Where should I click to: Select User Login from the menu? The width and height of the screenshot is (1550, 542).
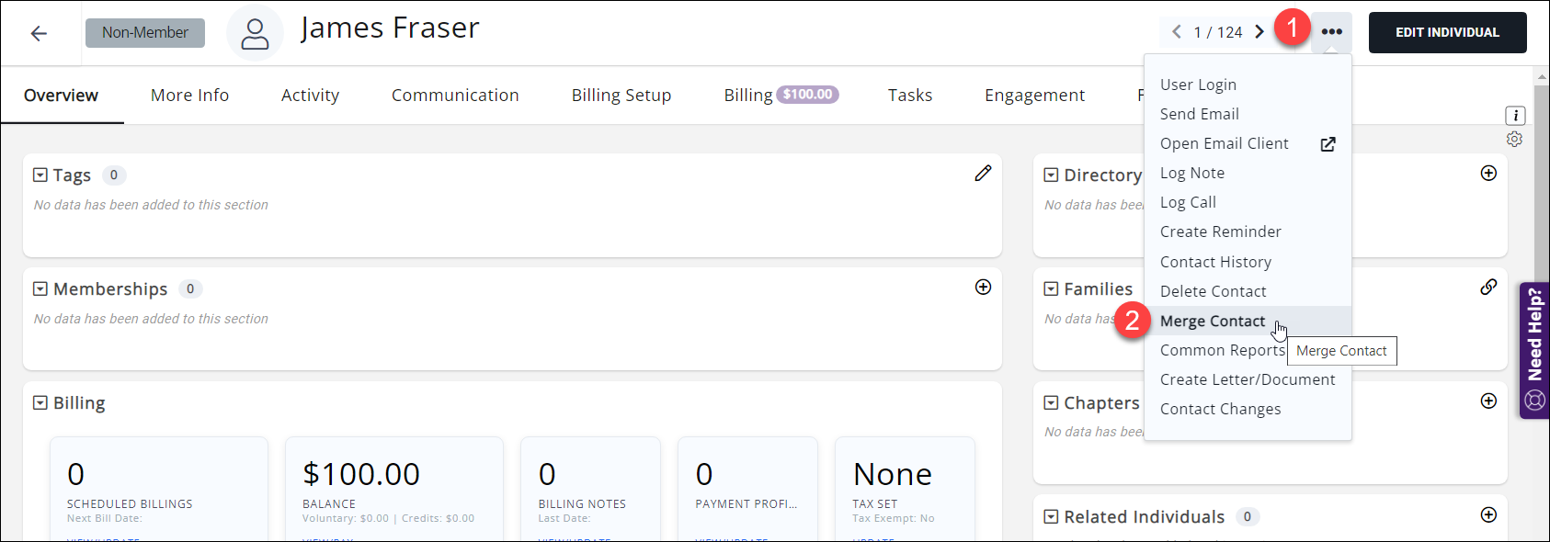point(1248,85)
